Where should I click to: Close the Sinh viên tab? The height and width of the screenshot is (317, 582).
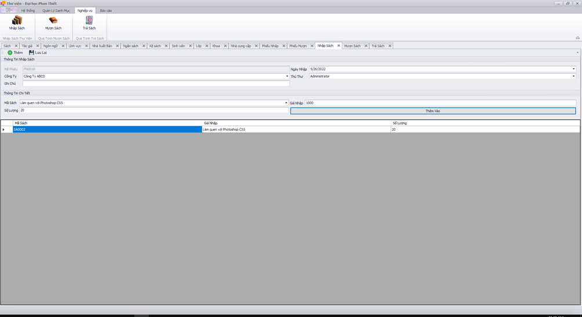pyautogui.click(x=190, y=46)
